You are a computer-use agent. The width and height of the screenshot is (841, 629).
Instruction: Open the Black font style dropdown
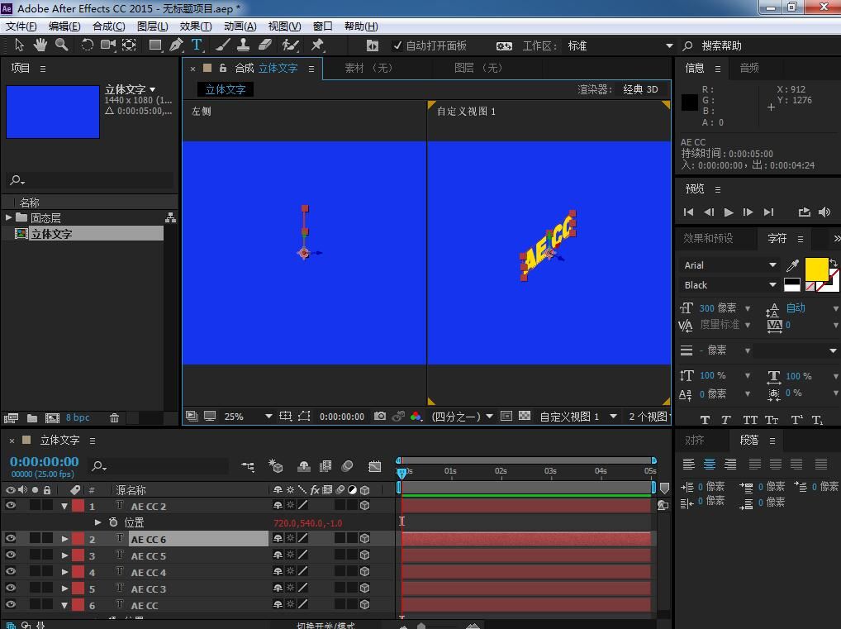729,285
